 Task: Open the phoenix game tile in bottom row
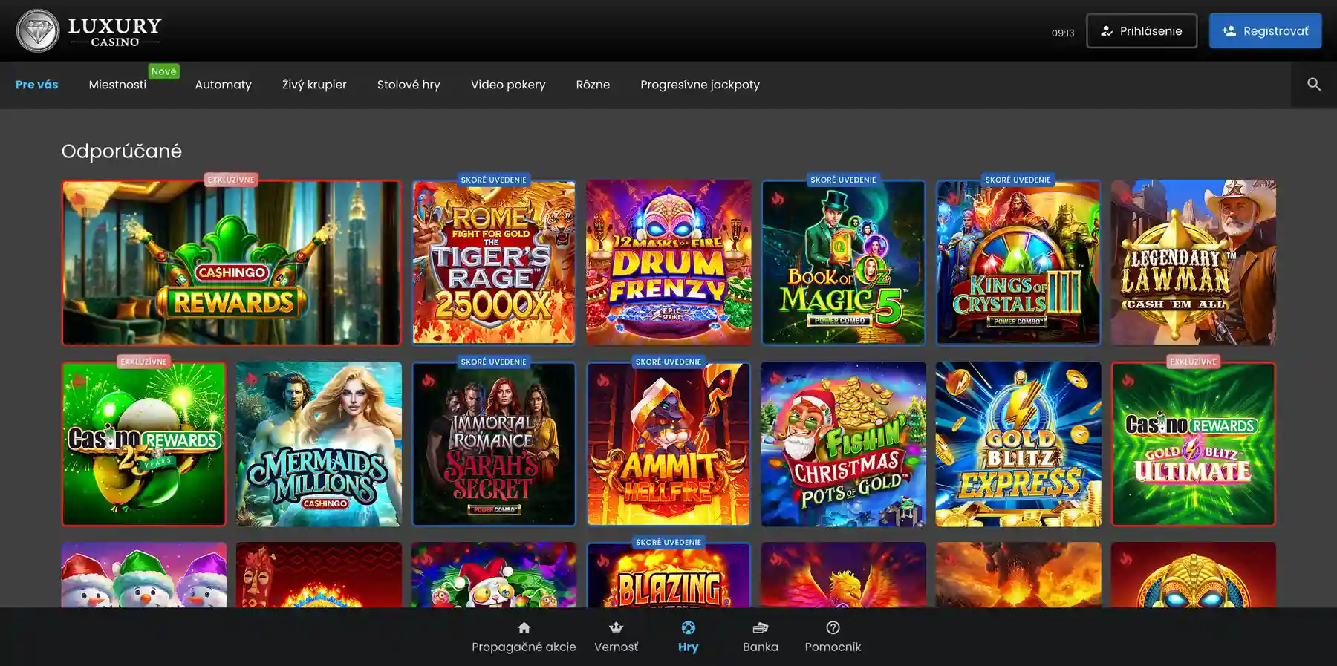click(843, 575)
